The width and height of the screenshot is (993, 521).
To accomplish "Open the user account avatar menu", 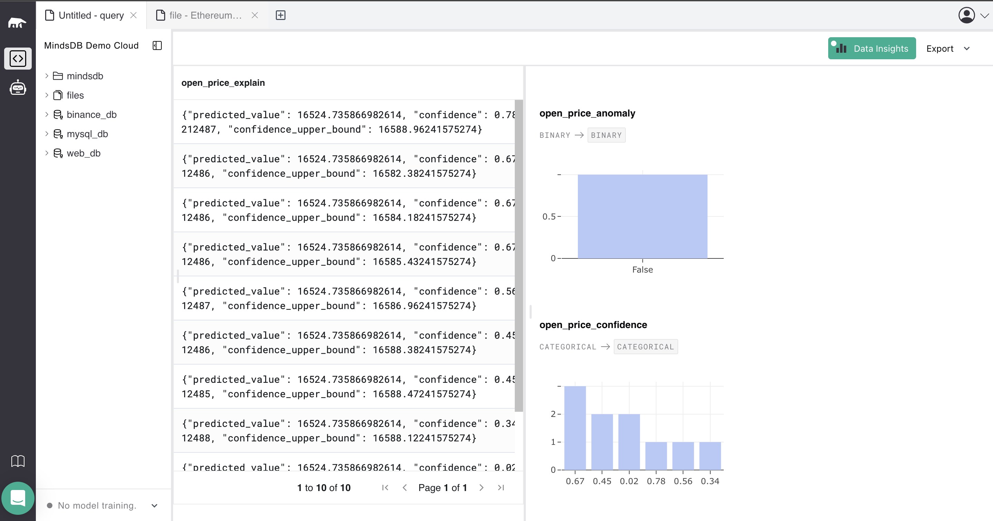I will [967, 16].
